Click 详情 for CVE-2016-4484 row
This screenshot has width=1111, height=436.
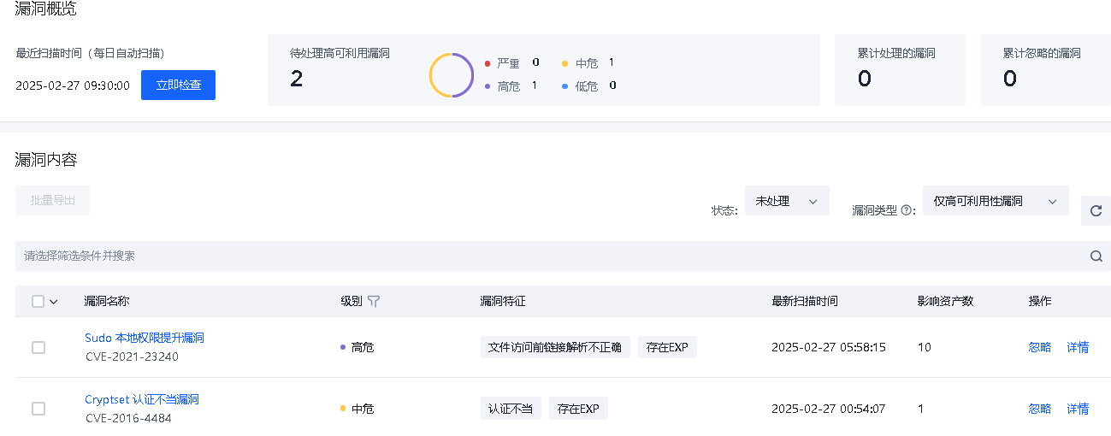pos(1078,409)
